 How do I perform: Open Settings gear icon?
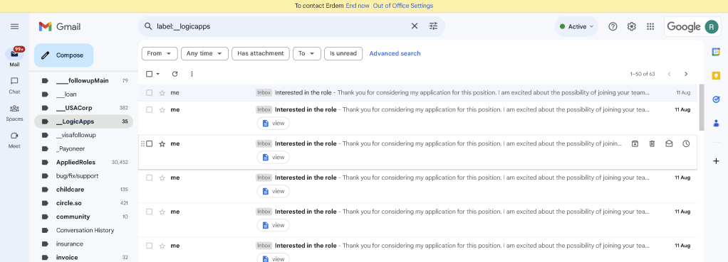631,26
